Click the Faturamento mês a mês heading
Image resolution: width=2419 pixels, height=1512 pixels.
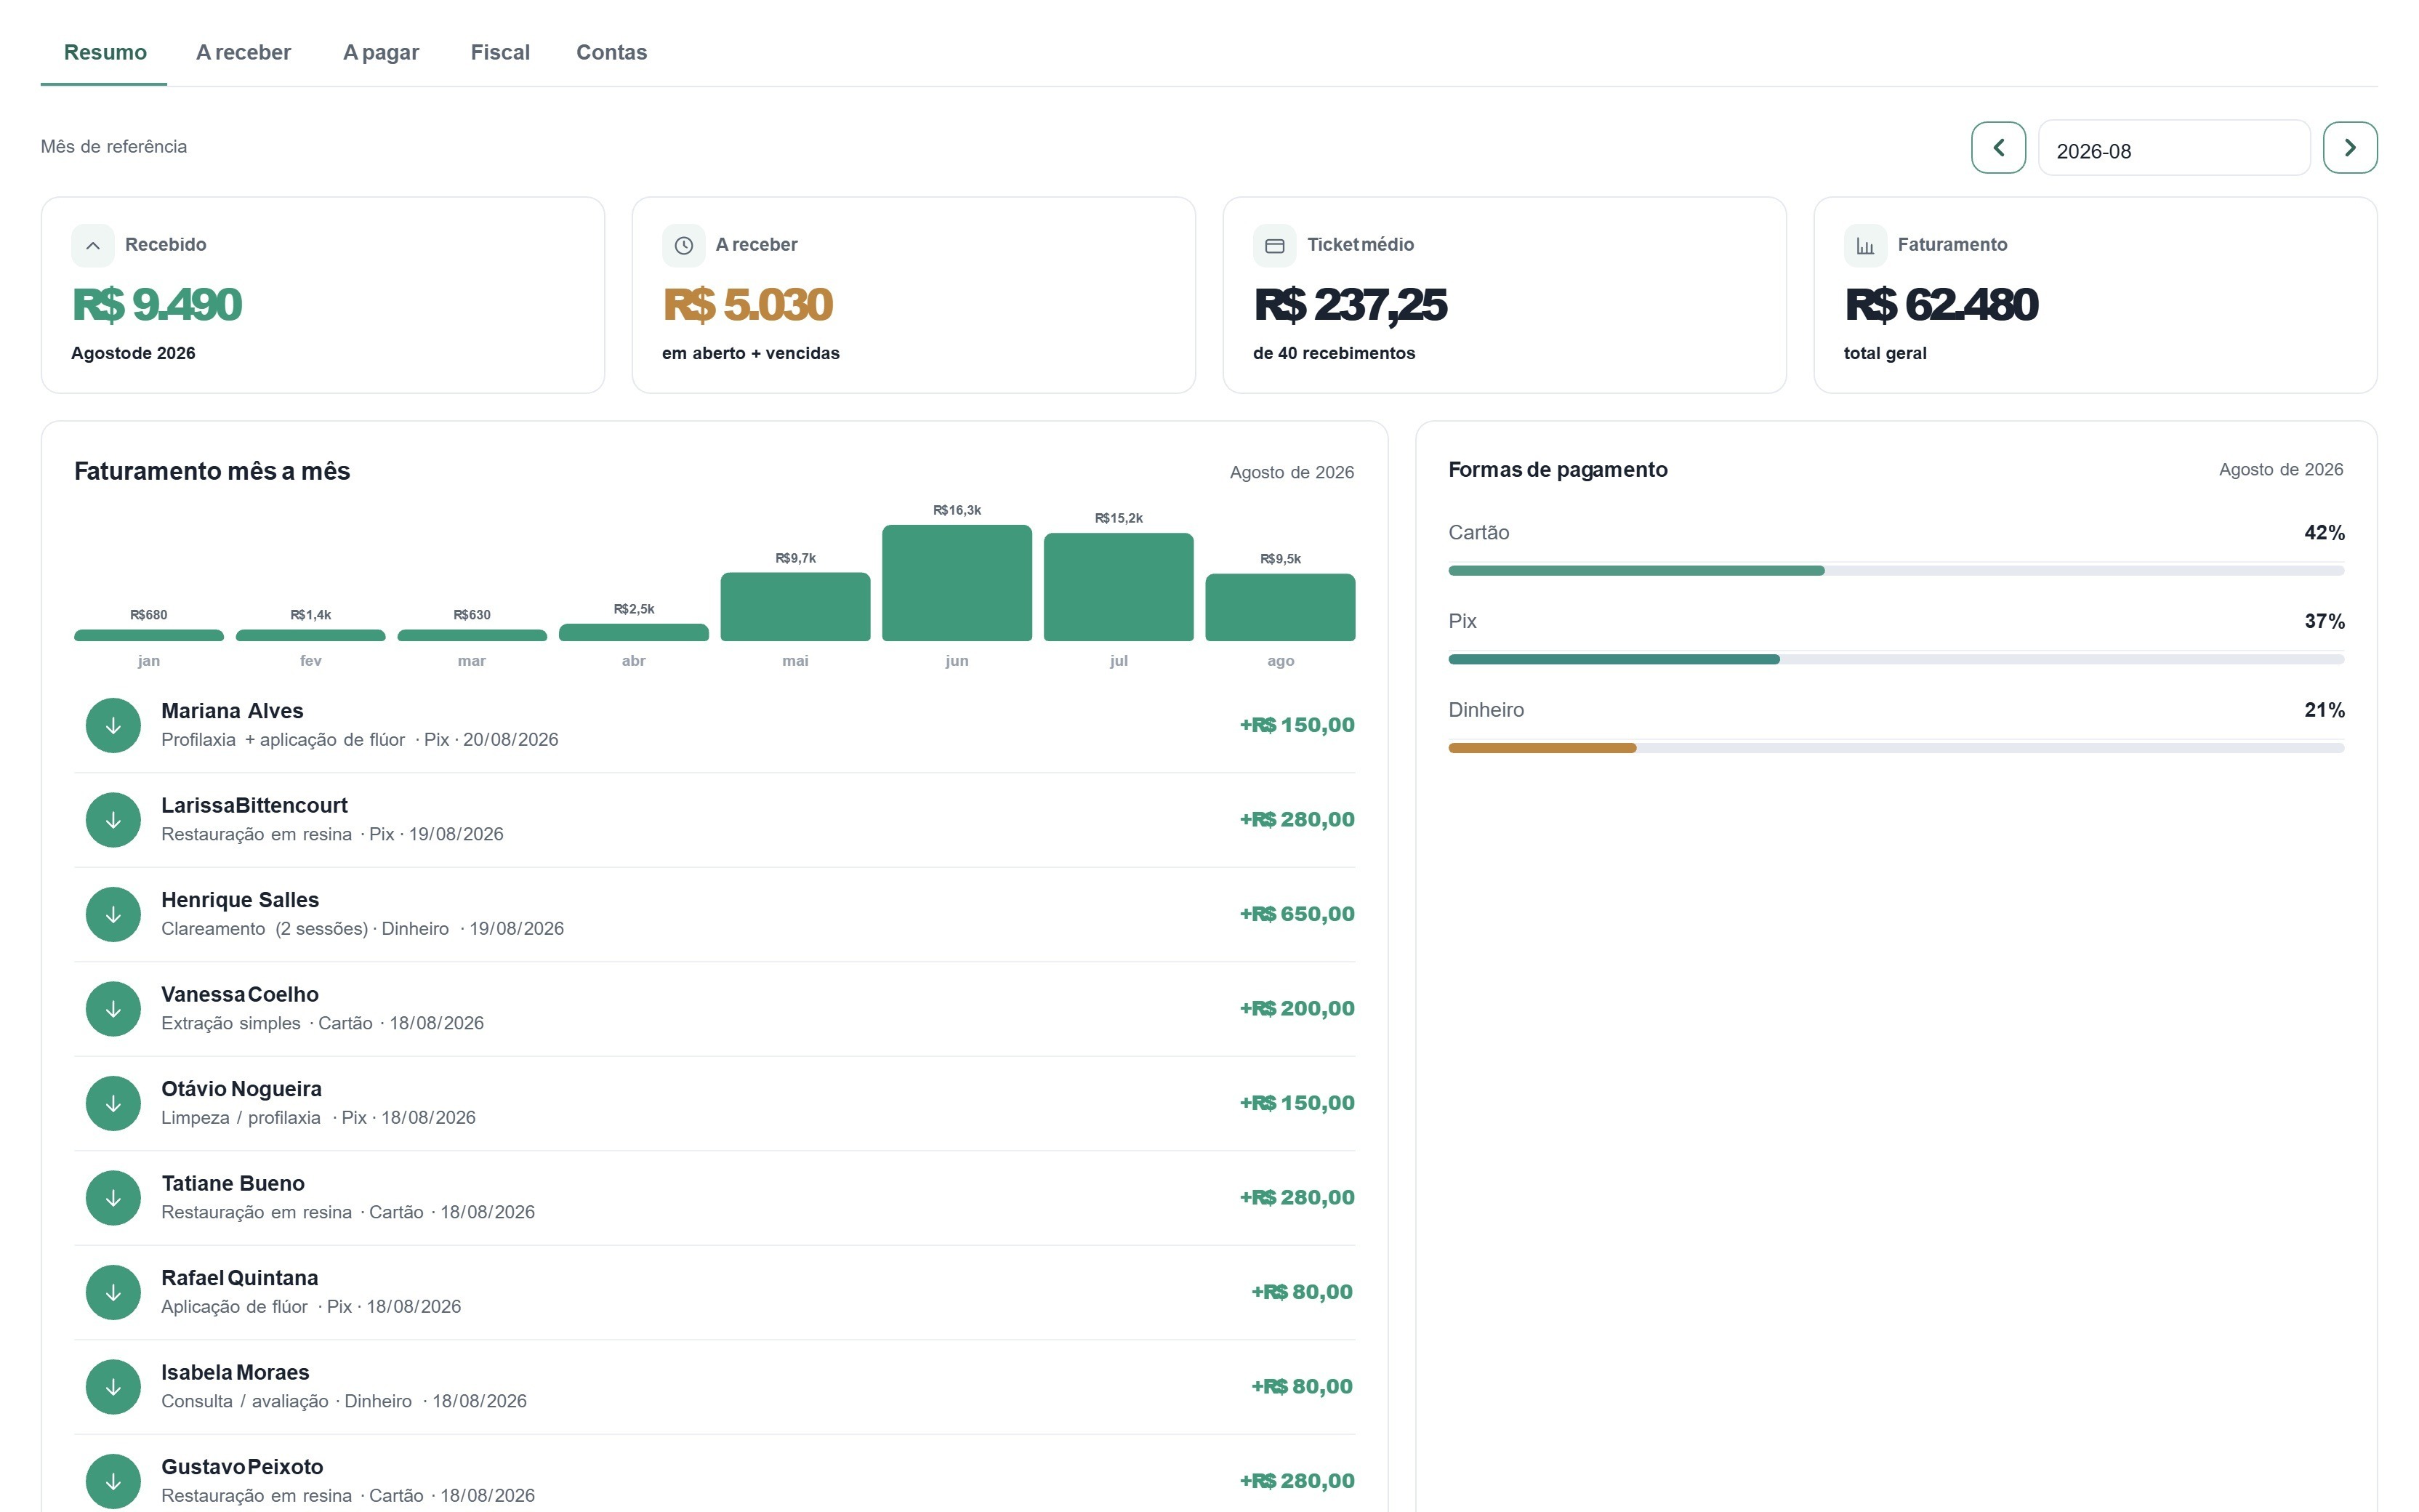point(212,472)
